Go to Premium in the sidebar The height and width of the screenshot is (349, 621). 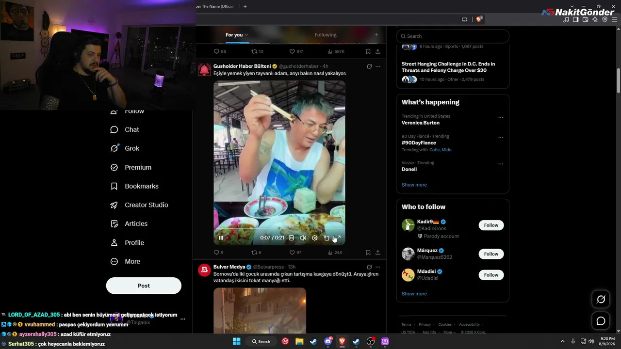131,167
